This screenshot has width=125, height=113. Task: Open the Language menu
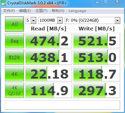77,11
